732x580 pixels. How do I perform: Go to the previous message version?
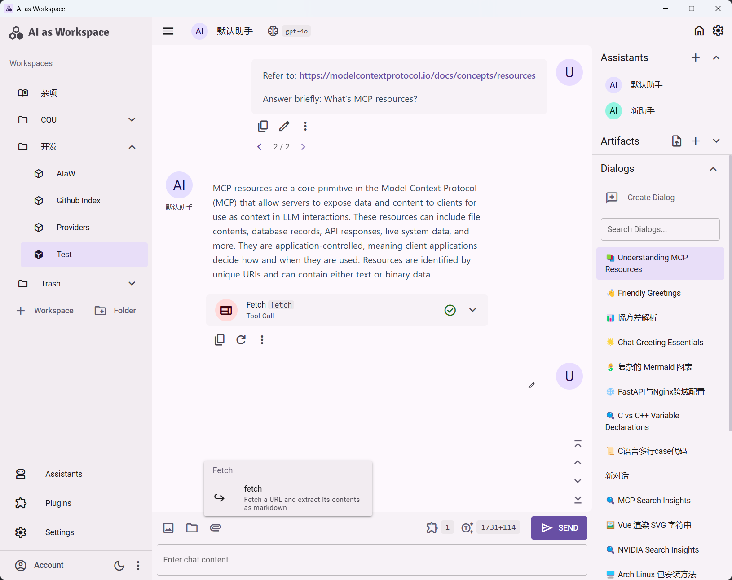(x=259, y=147)
